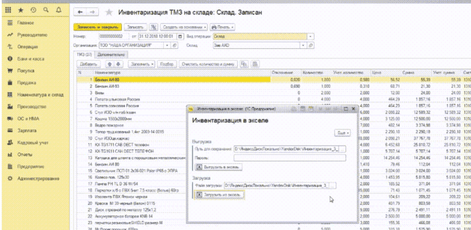The height and width of the screenshot is (230, 471).
Task: Open search via magnifier icon
Action: click(46, 10)
